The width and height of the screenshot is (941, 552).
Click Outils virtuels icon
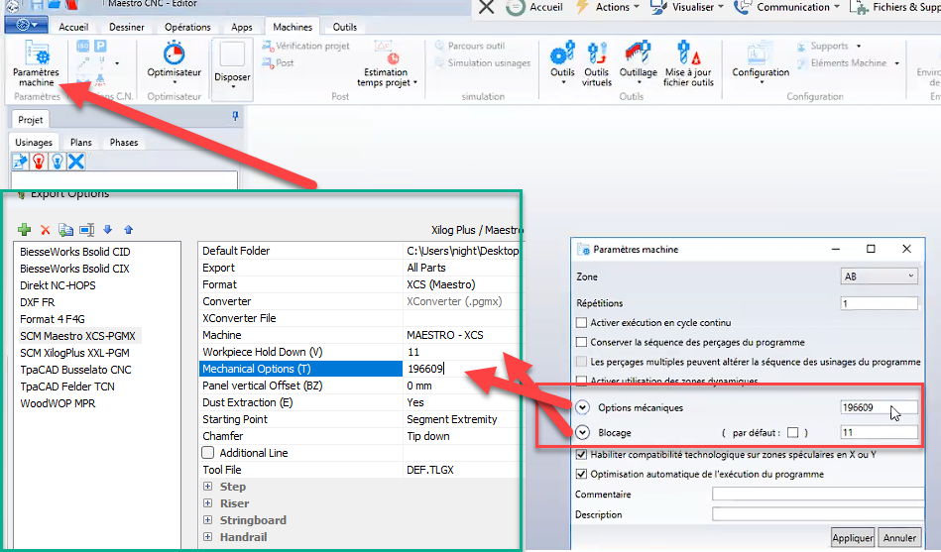597,53
